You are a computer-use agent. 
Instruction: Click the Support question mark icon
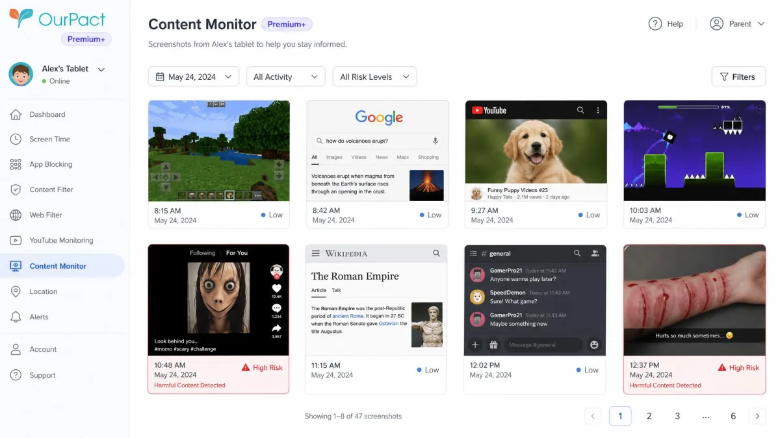[x=16, y=375]
